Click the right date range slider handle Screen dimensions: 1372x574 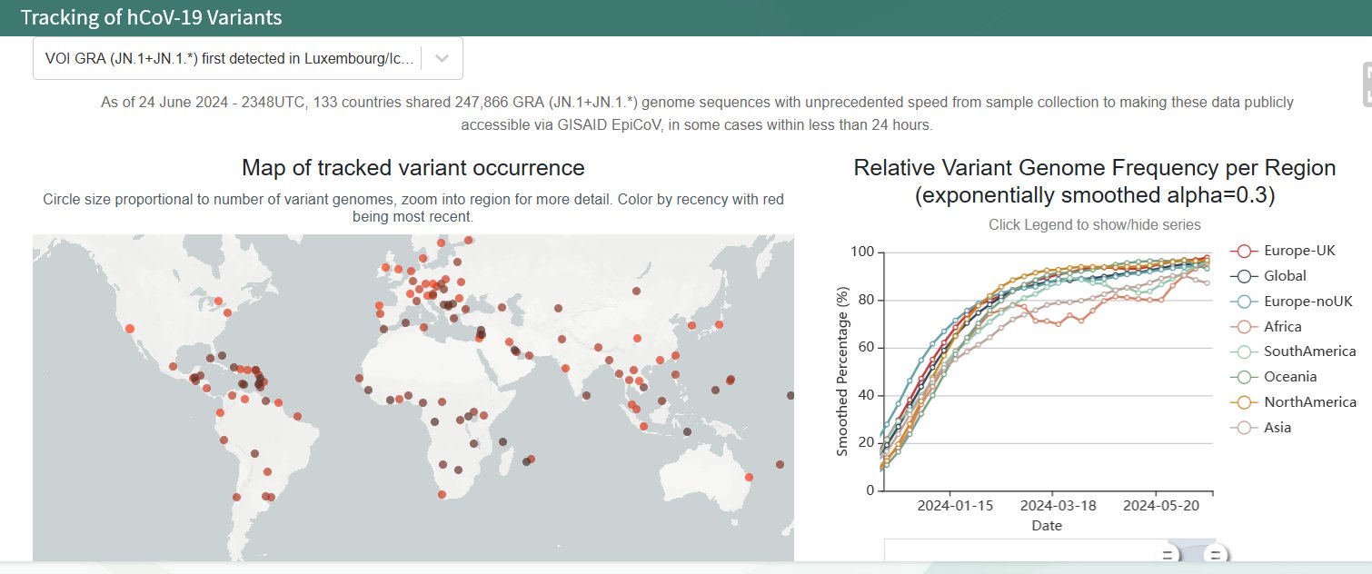point(1216,555)
